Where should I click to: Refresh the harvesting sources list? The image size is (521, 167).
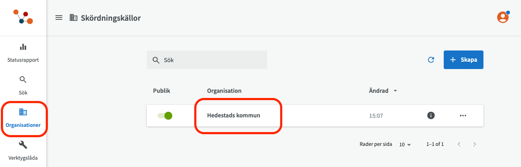click(x=431, y=60)
